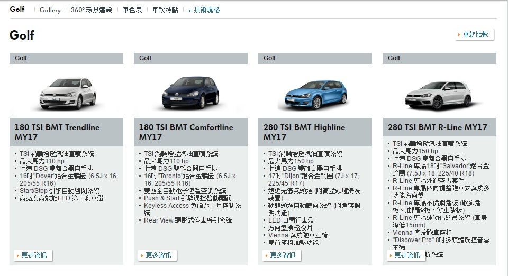Click 最大馬力110 hp in the Comfortline card

click(x=166, y=161)
